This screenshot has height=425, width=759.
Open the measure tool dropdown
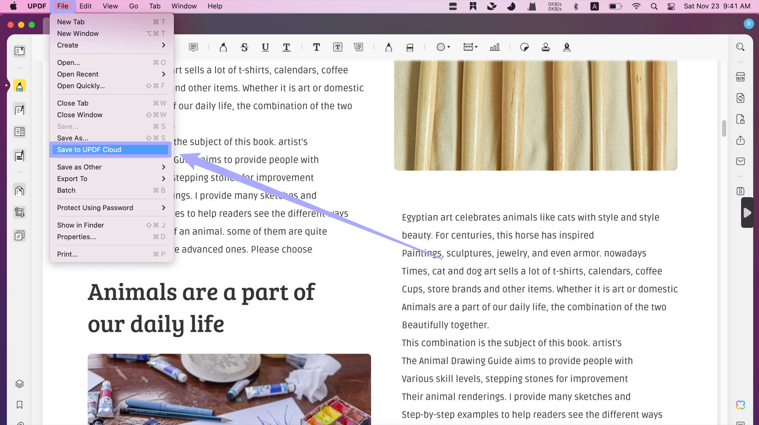(470, 47)
